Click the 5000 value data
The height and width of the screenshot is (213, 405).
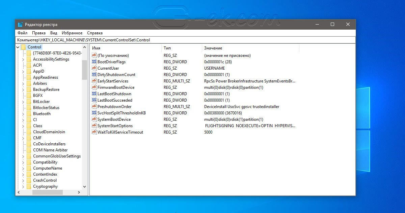coord(208,132)
